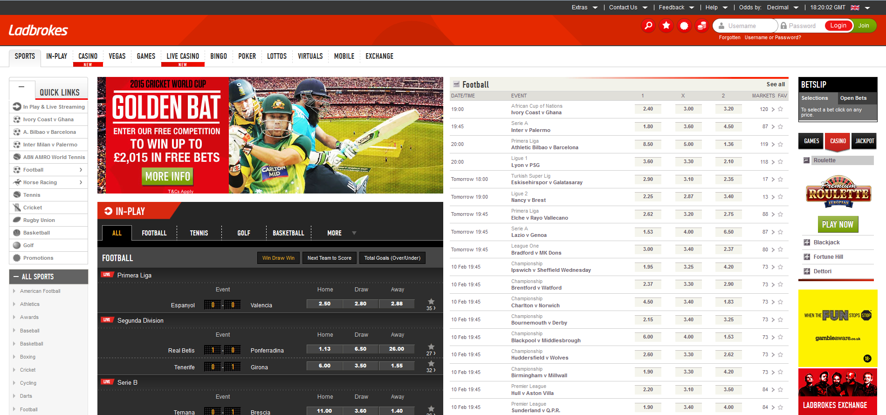This screenshot has height=415, width=886.
Task: Collapse the Football panel with minus icon
Action: [x=456, y=84]
